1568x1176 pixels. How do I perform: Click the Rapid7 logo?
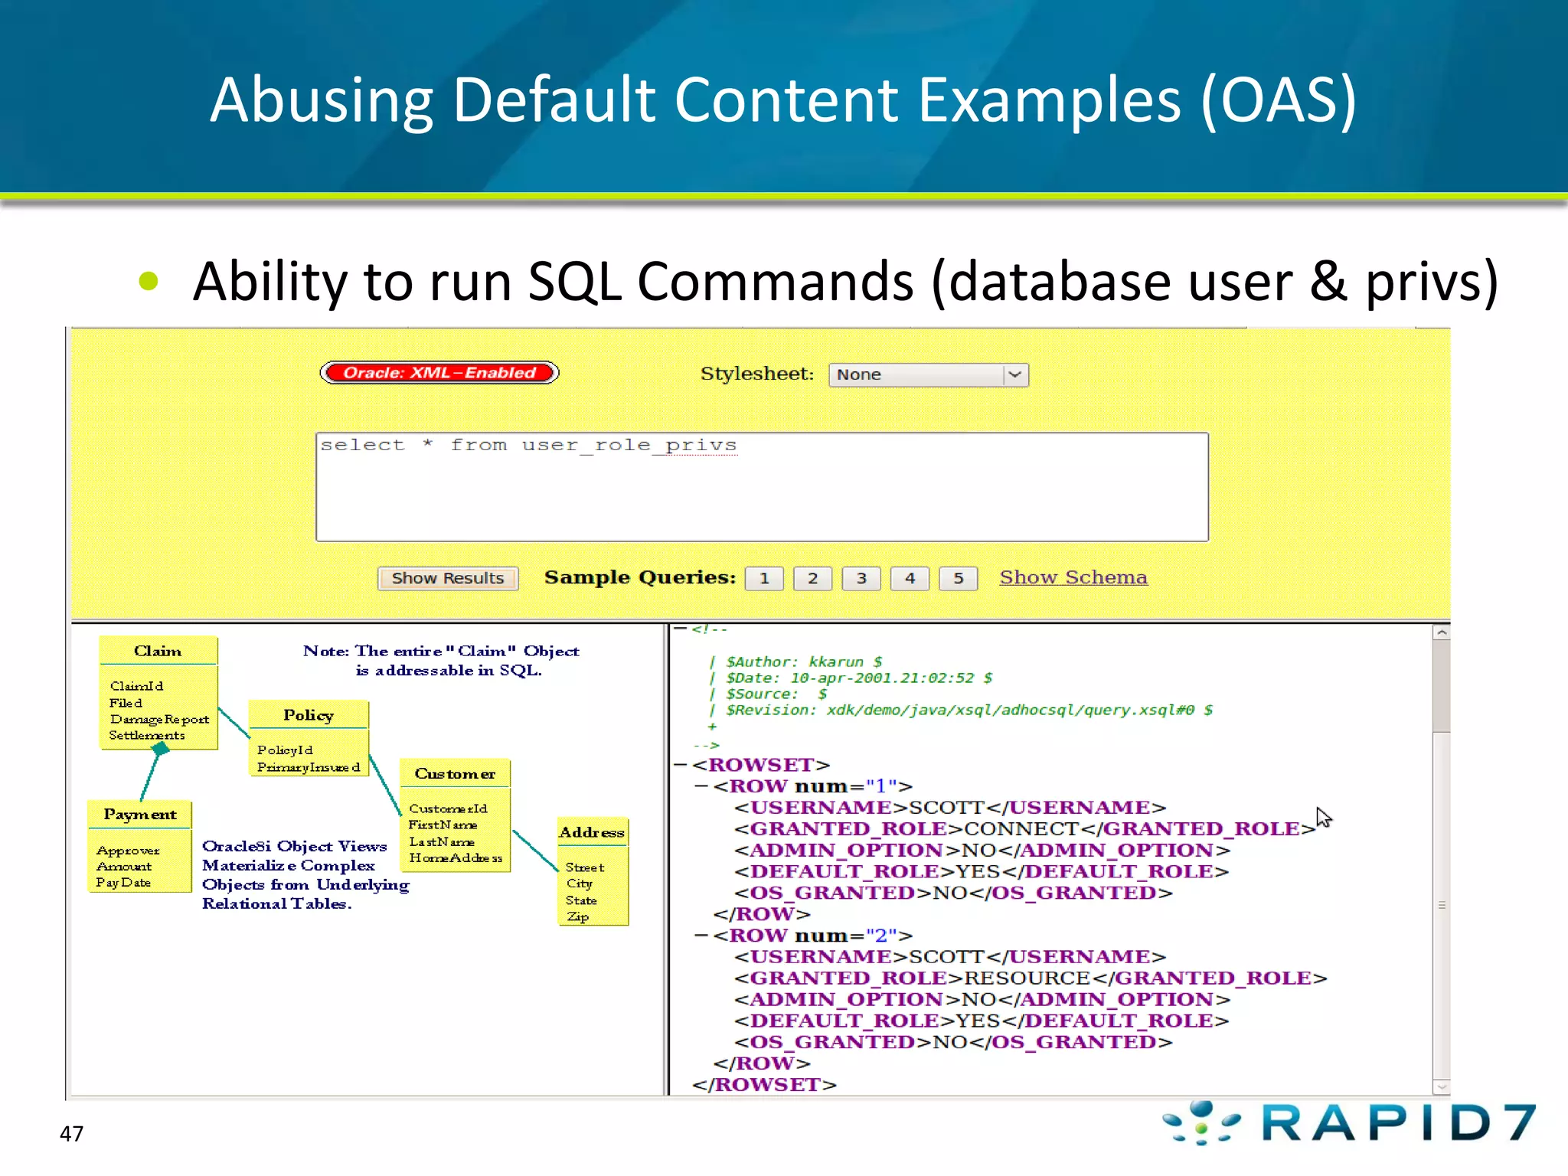tap(1349, 1122)
